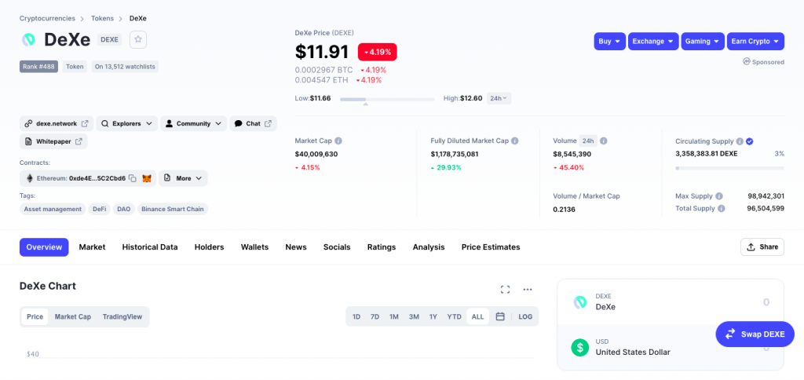Open Tokens breadcrumb link
This screenshot has height=380, width=804.
[x=103, y=19]
